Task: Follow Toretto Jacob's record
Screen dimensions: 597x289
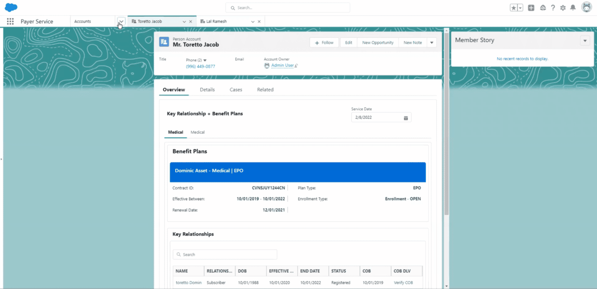Action: [324, 42]
